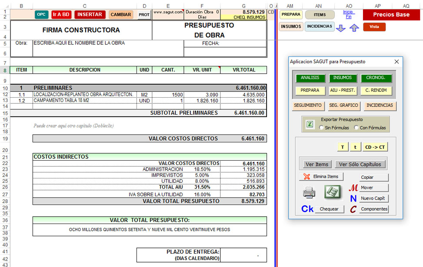Click the printer icon in SAGUT dialog
The height and width of the screenshot is (267, 423).
coord(309,192)
